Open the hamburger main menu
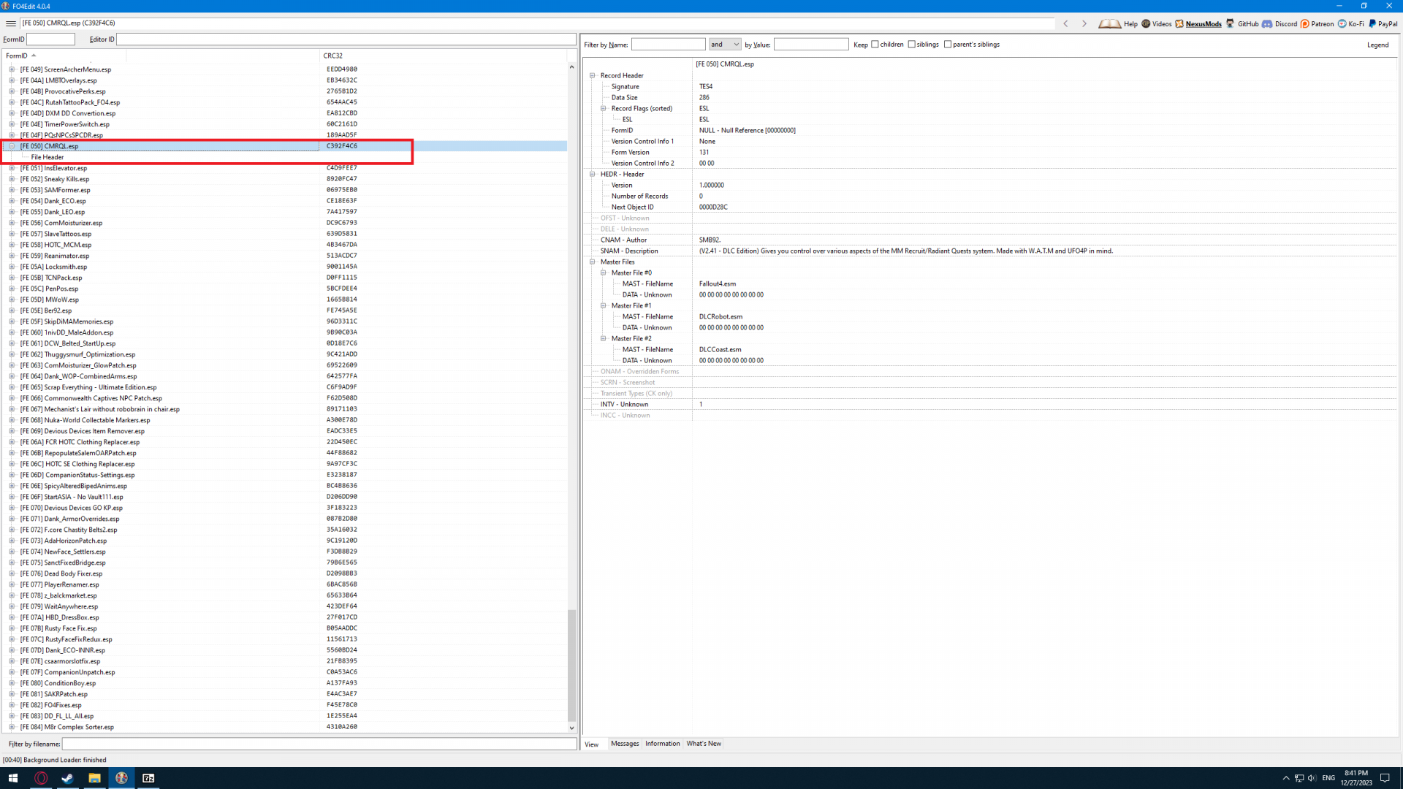This screenshot has height=789, width=1403. tap(10, 23)
